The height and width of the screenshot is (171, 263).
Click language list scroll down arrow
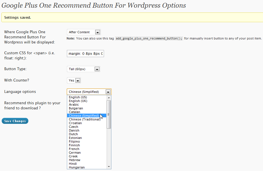(x=109, y=167)
